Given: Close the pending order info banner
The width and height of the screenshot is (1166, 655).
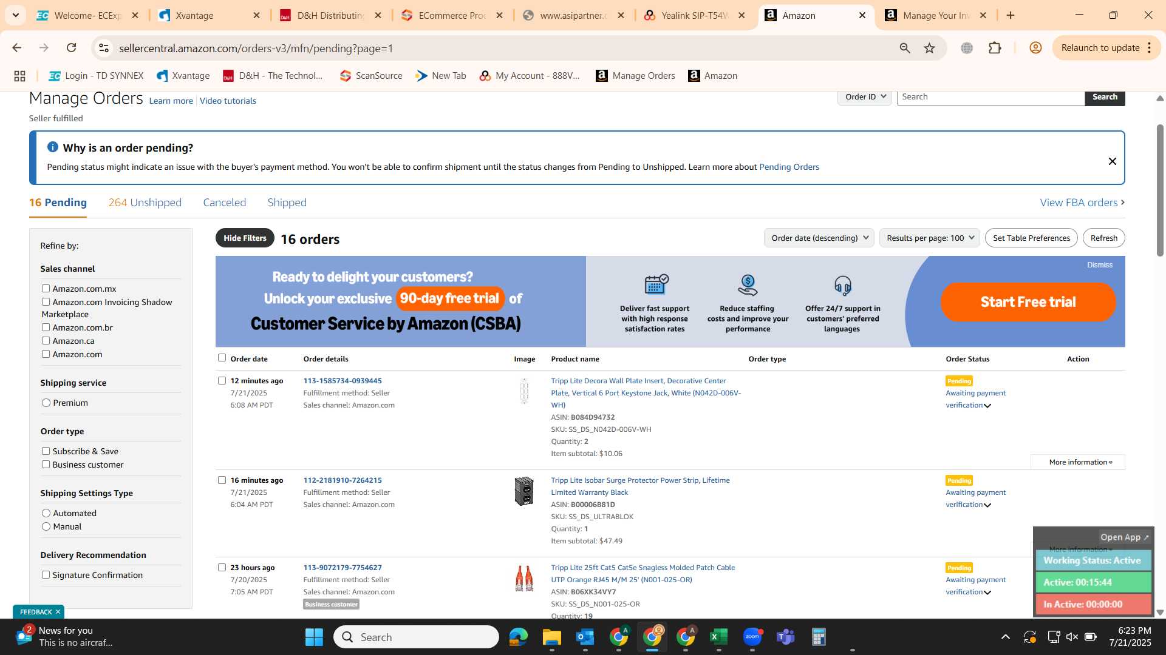Looking at the screenshot, I should click(1112, 161).
